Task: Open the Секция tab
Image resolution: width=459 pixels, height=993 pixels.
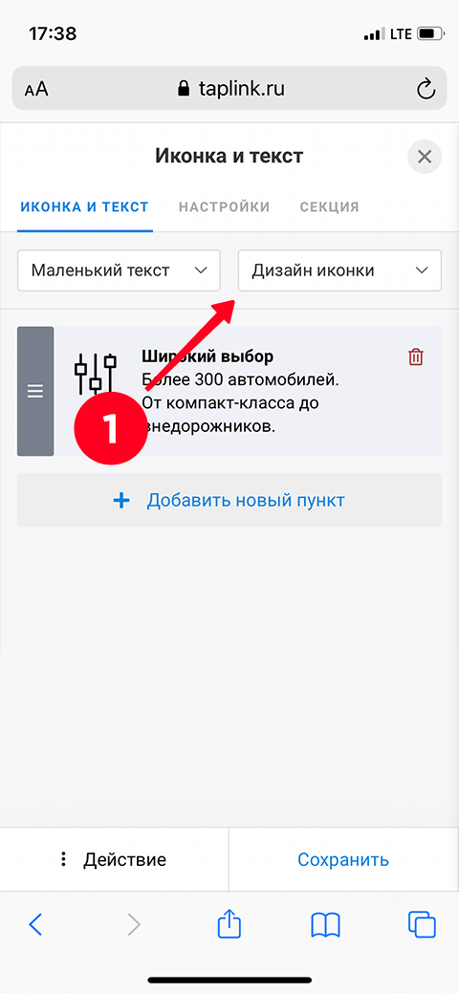Action: [330, 206]
